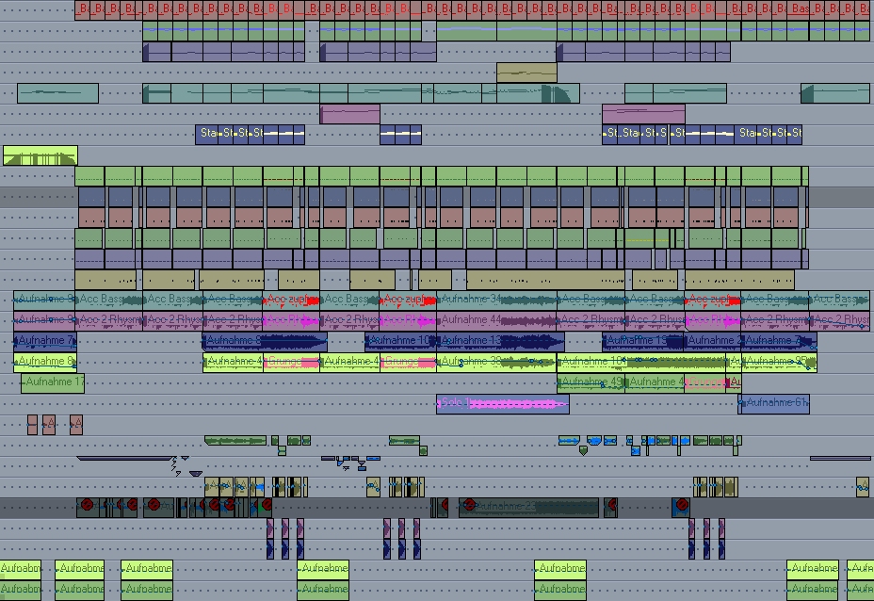Select the first Grunge clip in red
Image resolution: width=874 pixels, height=601 pixels.
tap(291, 363)
